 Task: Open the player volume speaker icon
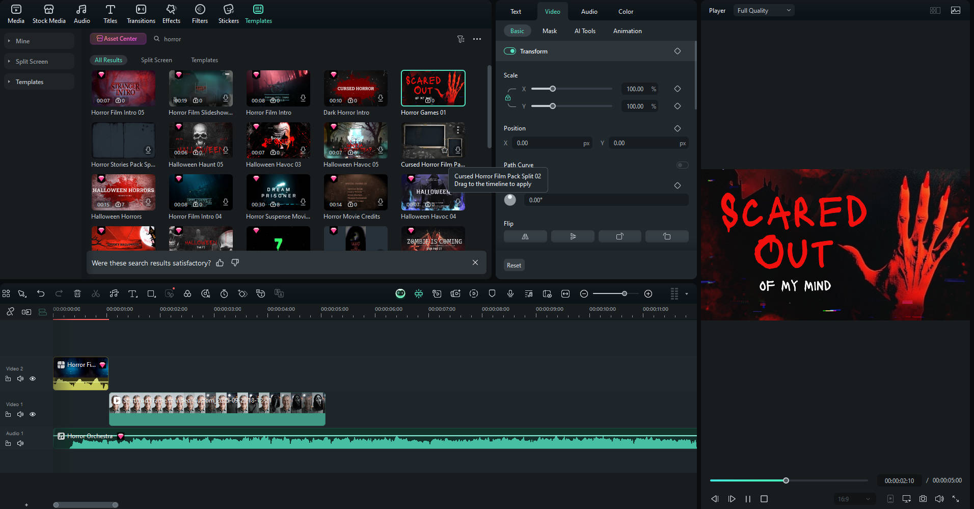pyautogui.click(x=939, y=499)
